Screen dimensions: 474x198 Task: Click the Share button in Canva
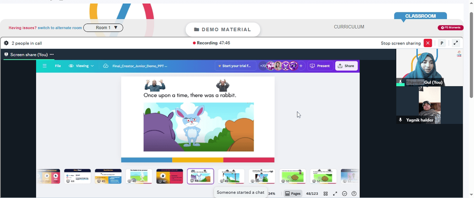[x=346, y=66]
